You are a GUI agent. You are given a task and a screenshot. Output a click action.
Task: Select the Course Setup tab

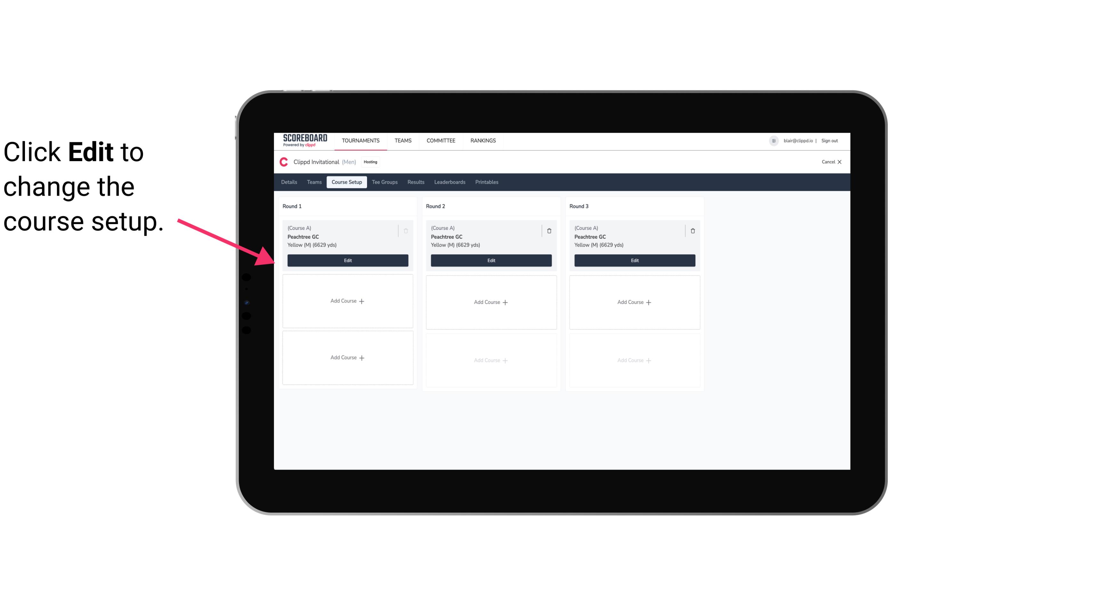[346, 182]
